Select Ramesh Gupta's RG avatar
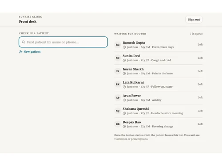 click(118, 45)
